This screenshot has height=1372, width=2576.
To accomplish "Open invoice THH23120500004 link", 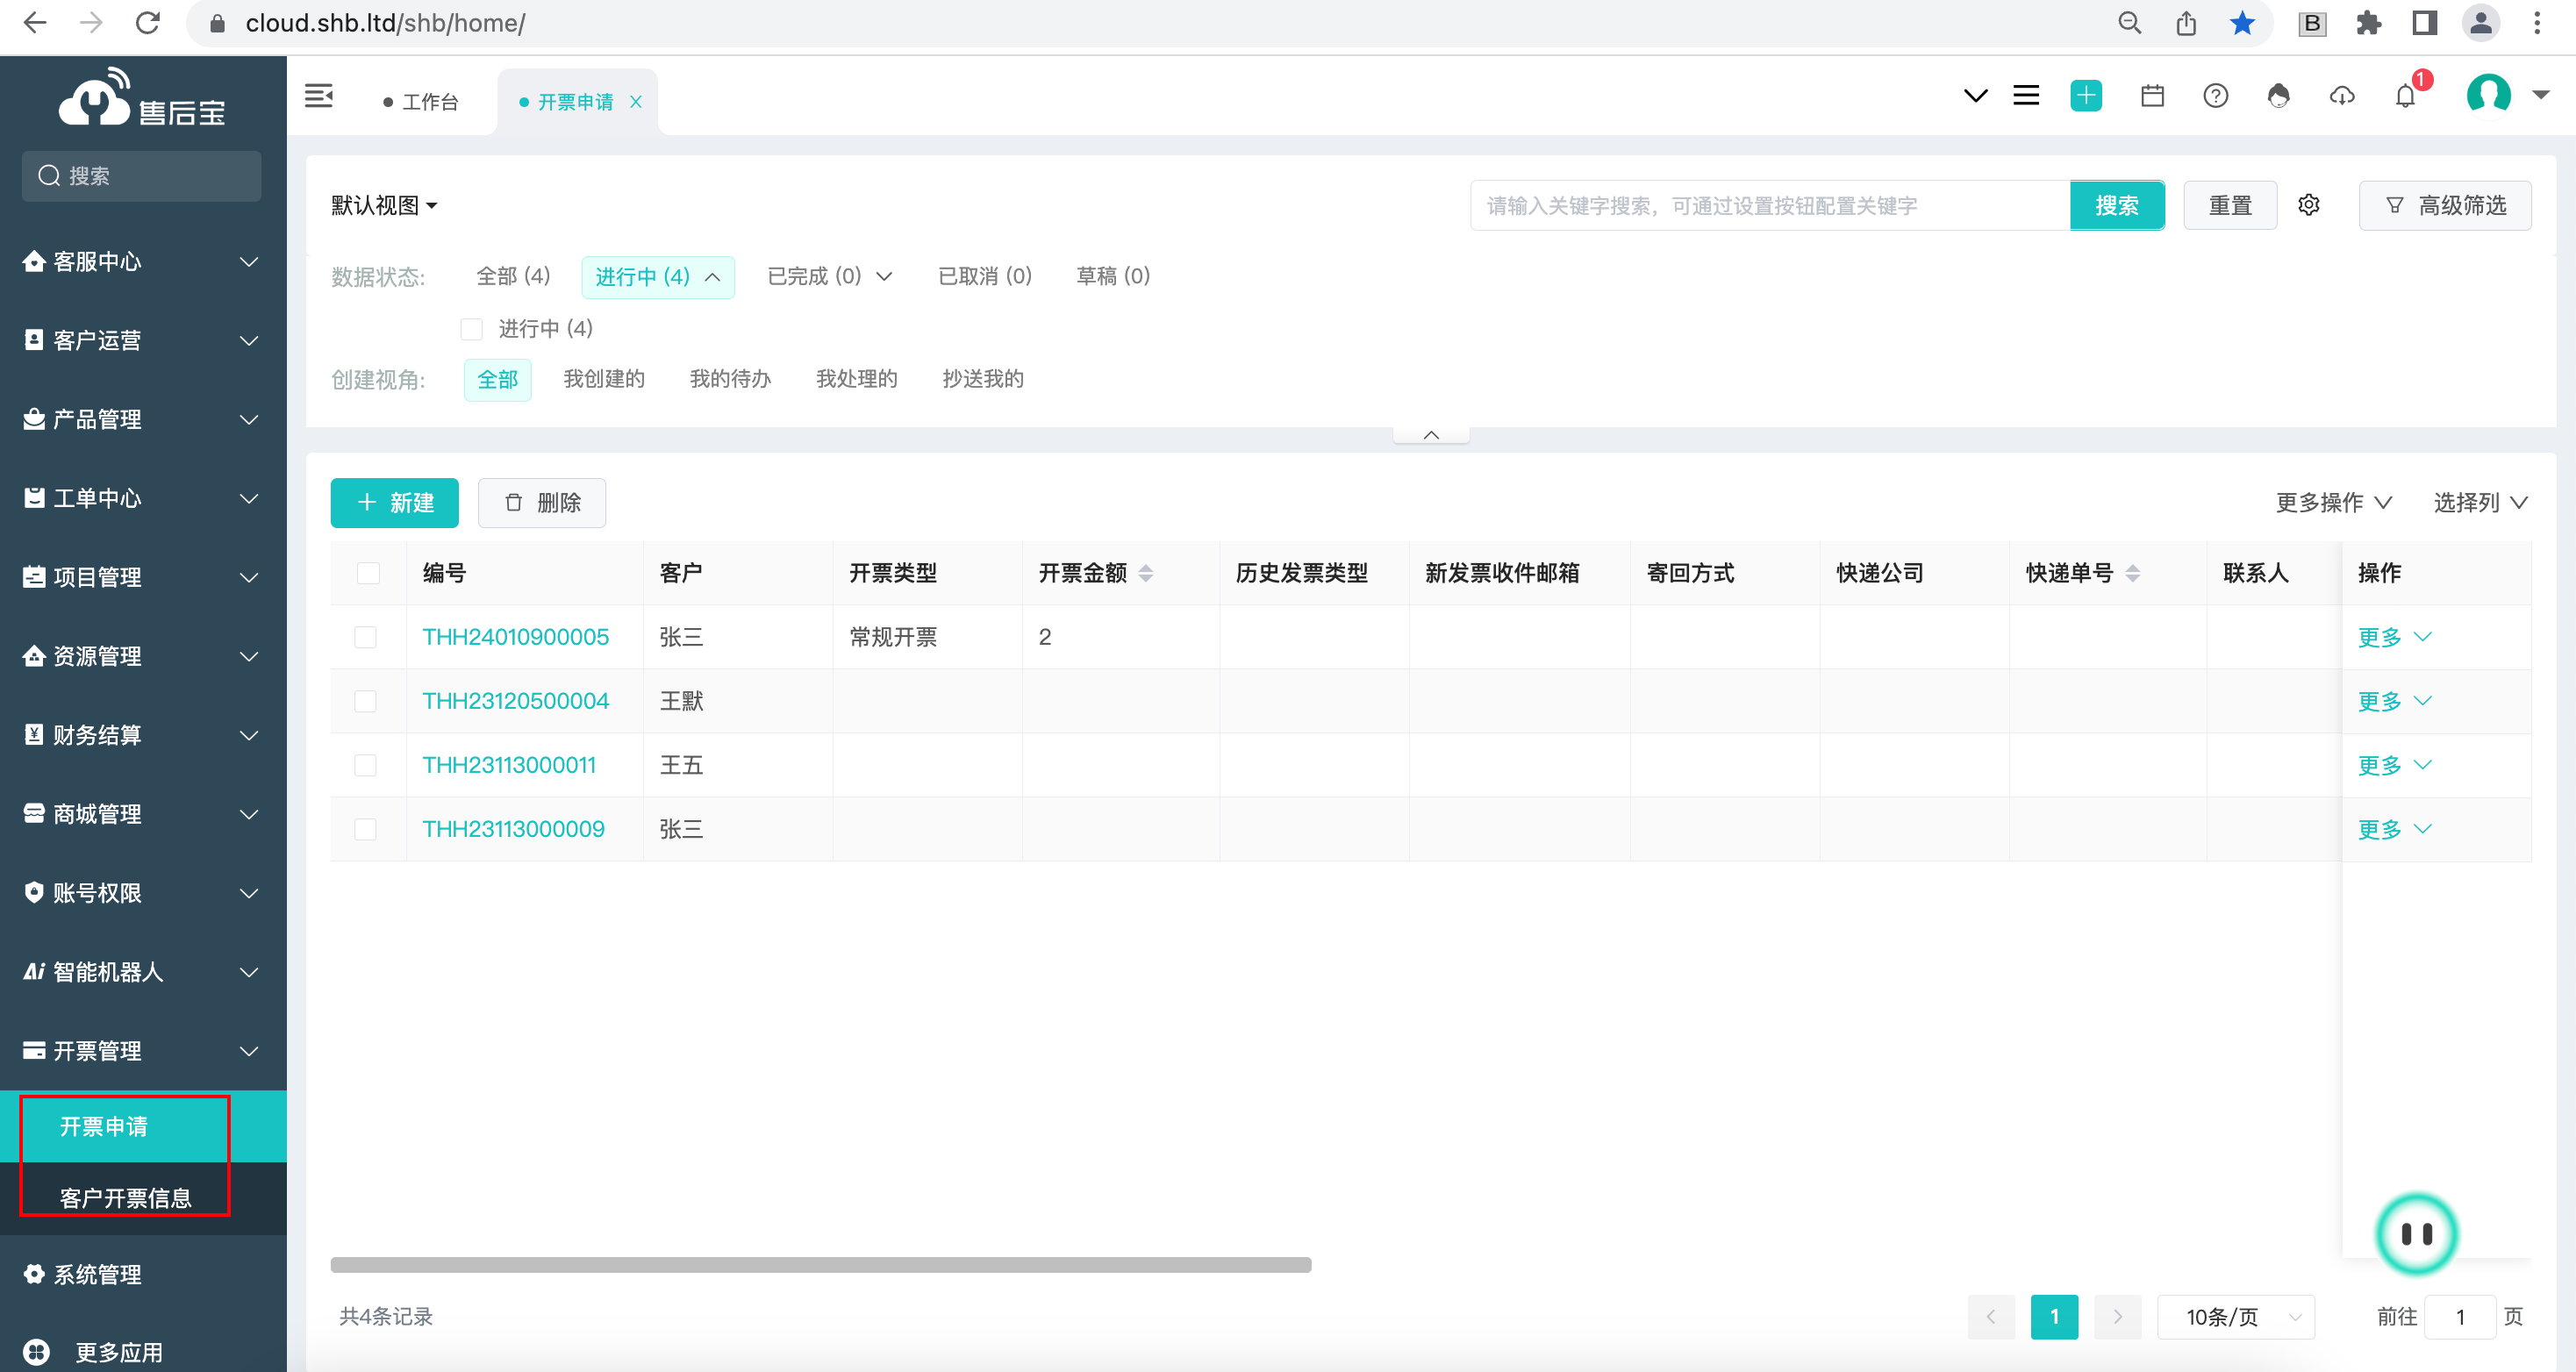I will pyautogui.click(x=515, y=701).
